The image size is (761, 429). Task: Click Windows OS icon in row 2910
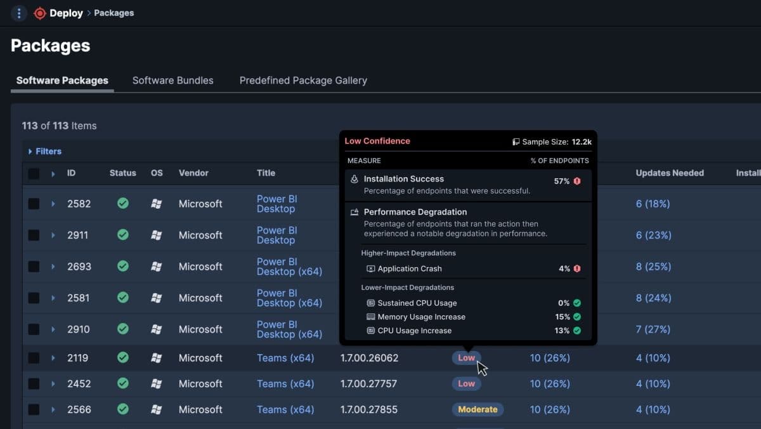(156, 329)
